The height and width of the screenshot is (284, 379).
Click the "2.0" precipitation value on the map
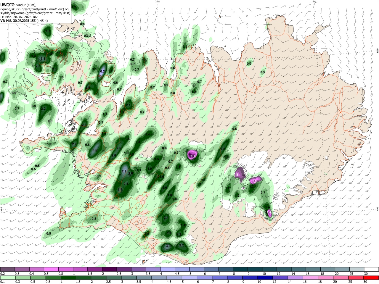(165, 188)
